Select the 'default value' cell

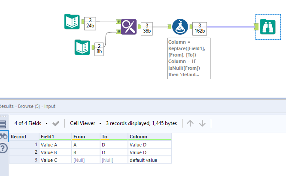point(150,160)
